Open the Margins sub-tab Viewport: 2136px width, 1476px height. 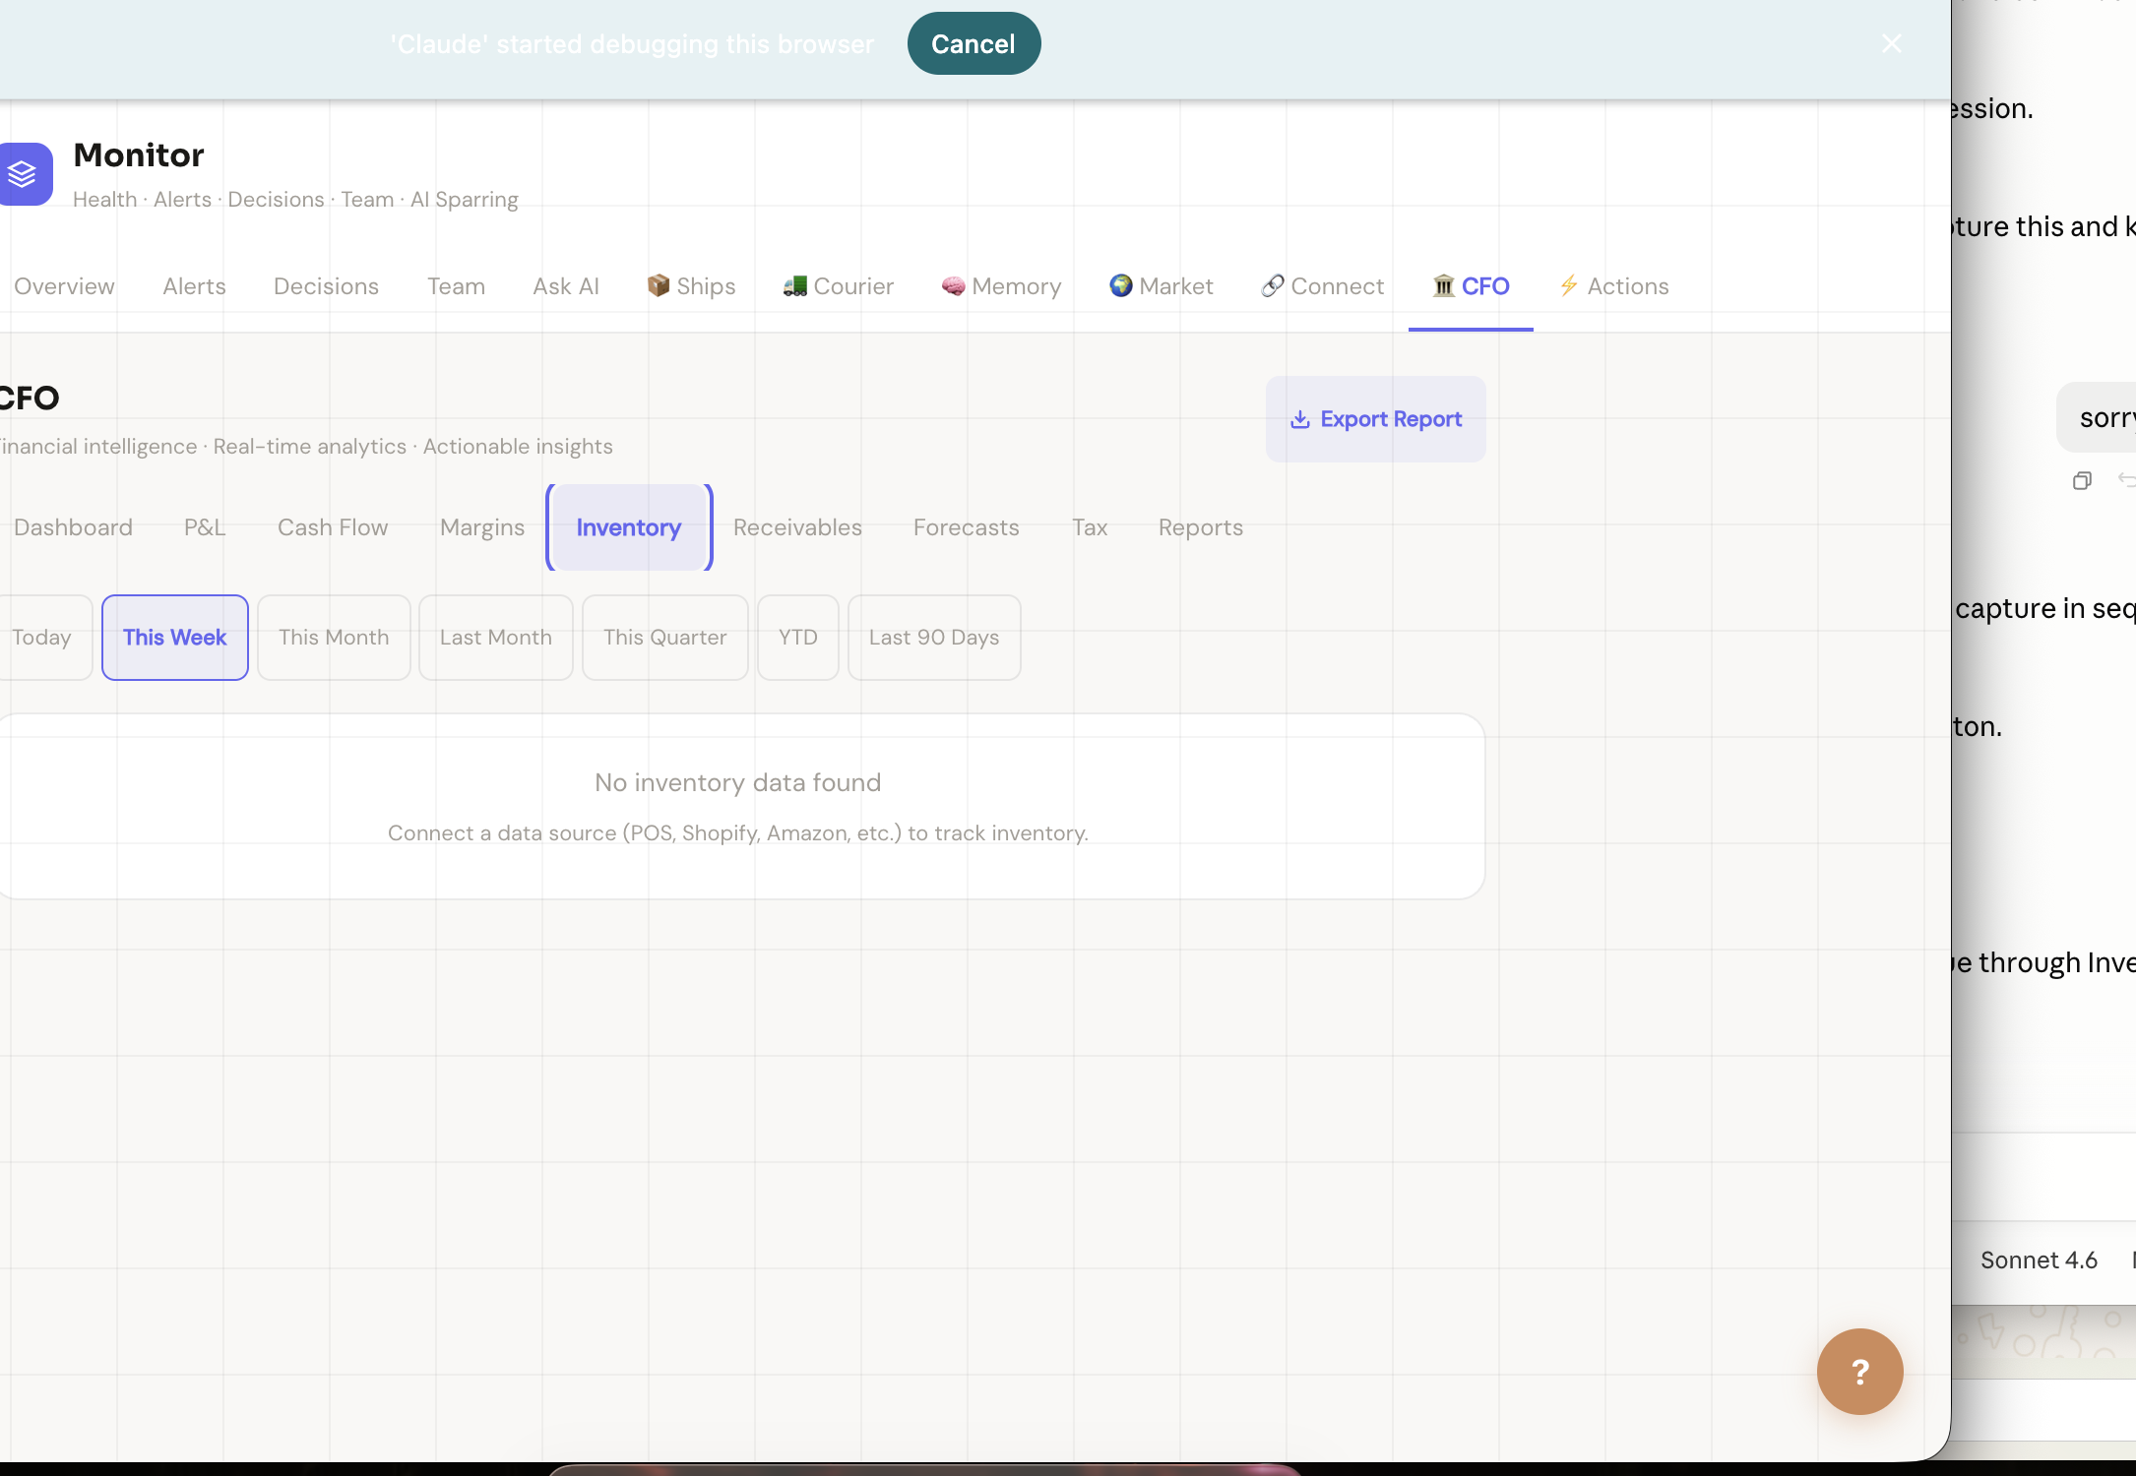(482, 527)
